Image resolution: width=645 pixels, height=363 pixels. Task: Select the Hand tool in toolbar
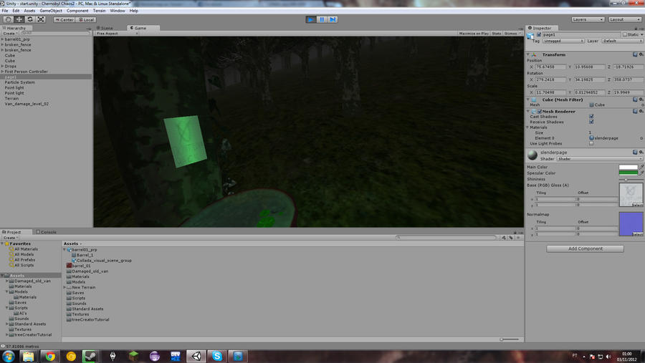[x=8, y=19]
